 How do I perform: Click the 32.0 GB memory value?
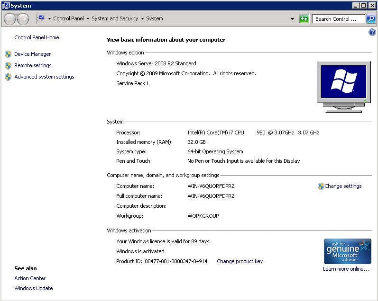pos(196,142)
